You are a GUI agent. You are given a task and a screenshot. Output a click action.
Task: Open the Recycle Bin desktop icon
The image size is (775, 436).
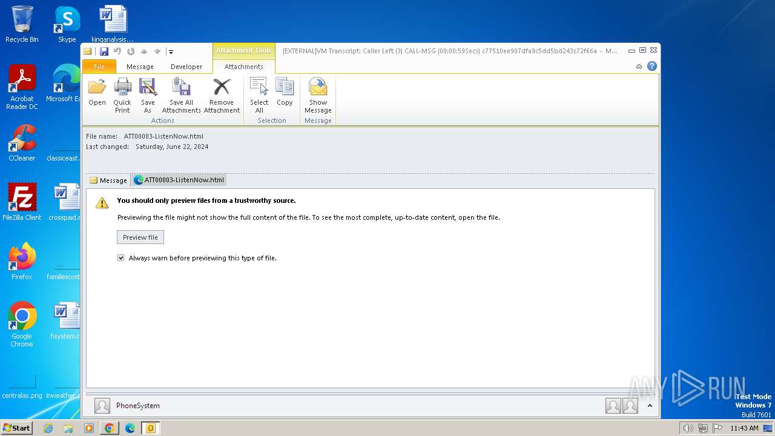[22, 24]
